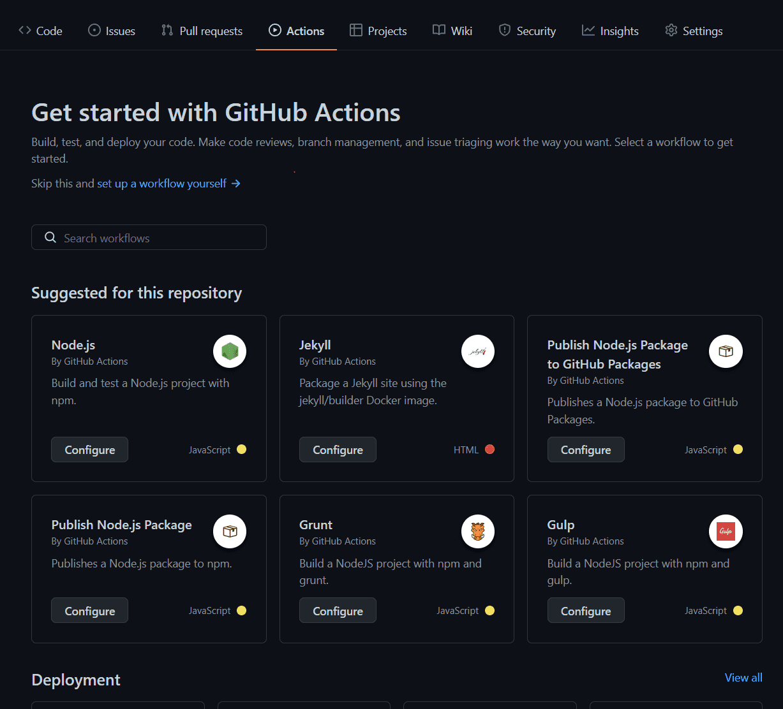
Task: Click the arrow after set up workflow
Action: pyautogui.click(x=236, y=184)
